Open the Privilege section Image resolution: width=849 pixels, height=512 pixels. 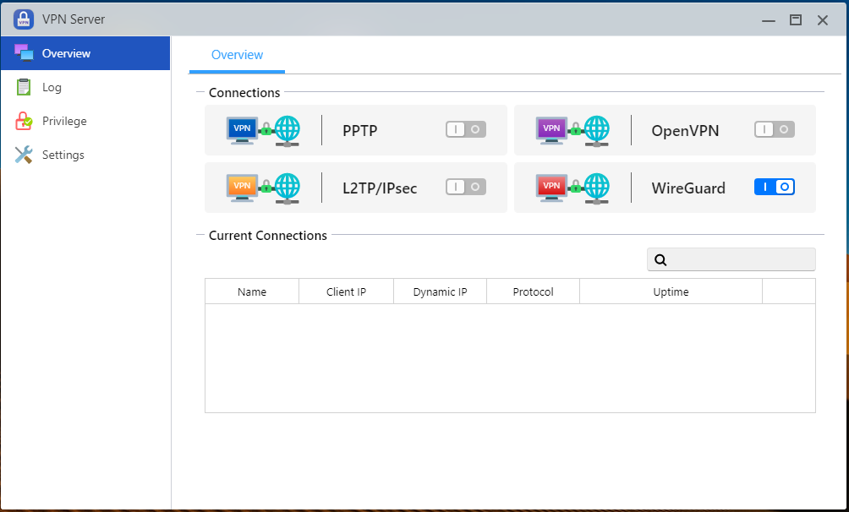coord(85,121)
